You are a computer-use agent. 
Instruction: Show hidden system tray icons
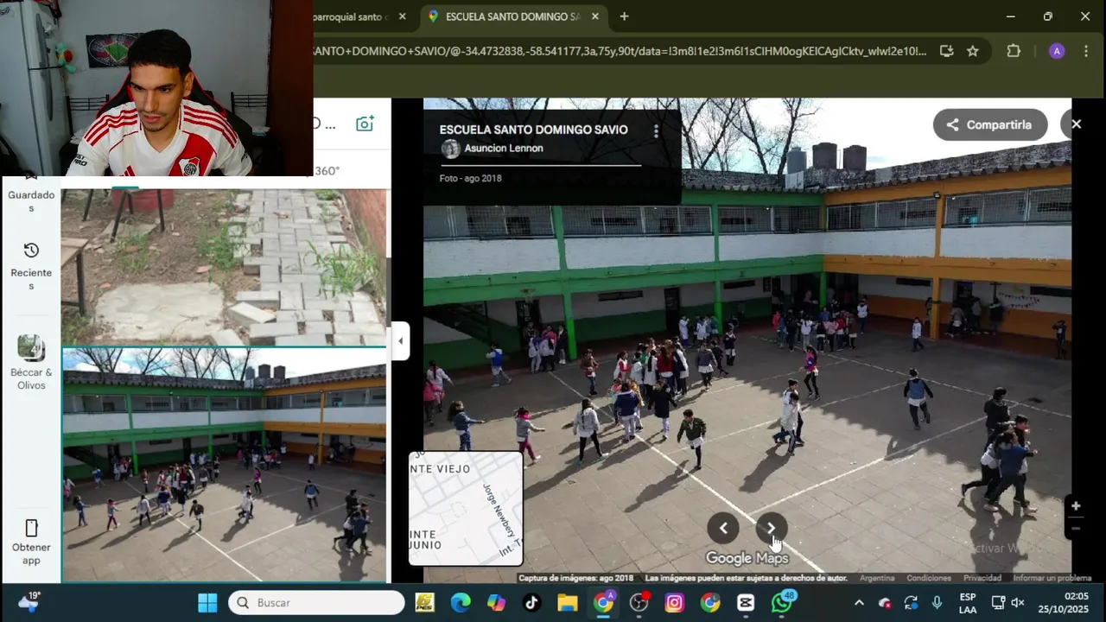(859, 603)
